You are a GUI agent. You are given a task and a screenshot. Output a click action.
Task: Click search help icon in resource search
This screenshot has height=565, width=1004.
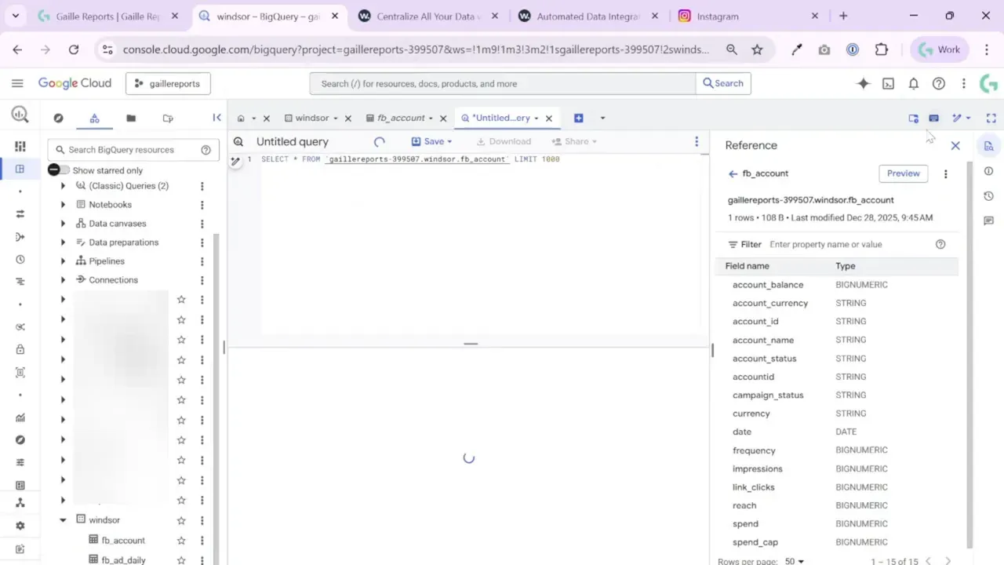(x=206, y=150)
